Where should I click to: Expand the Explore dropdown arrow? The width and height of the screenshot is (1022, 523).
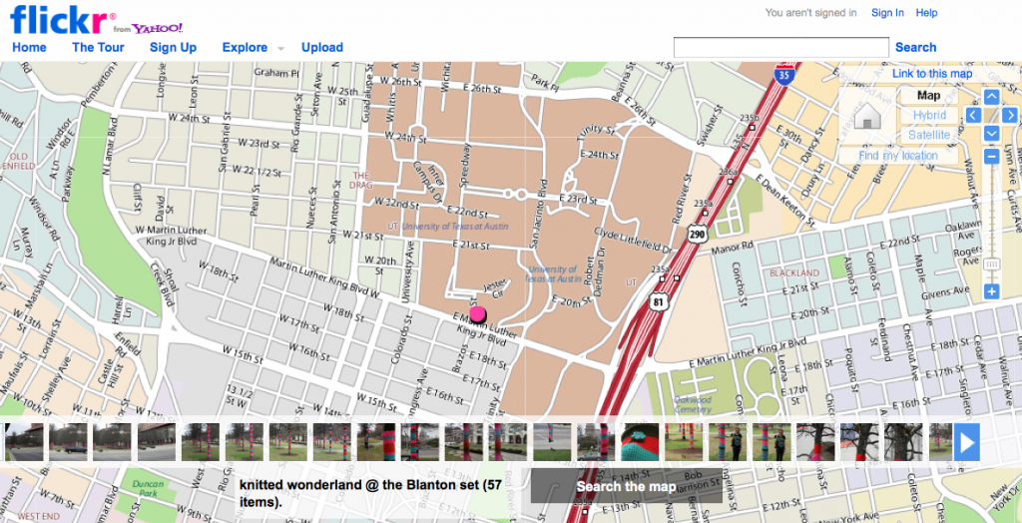click(x=281, y=48)
